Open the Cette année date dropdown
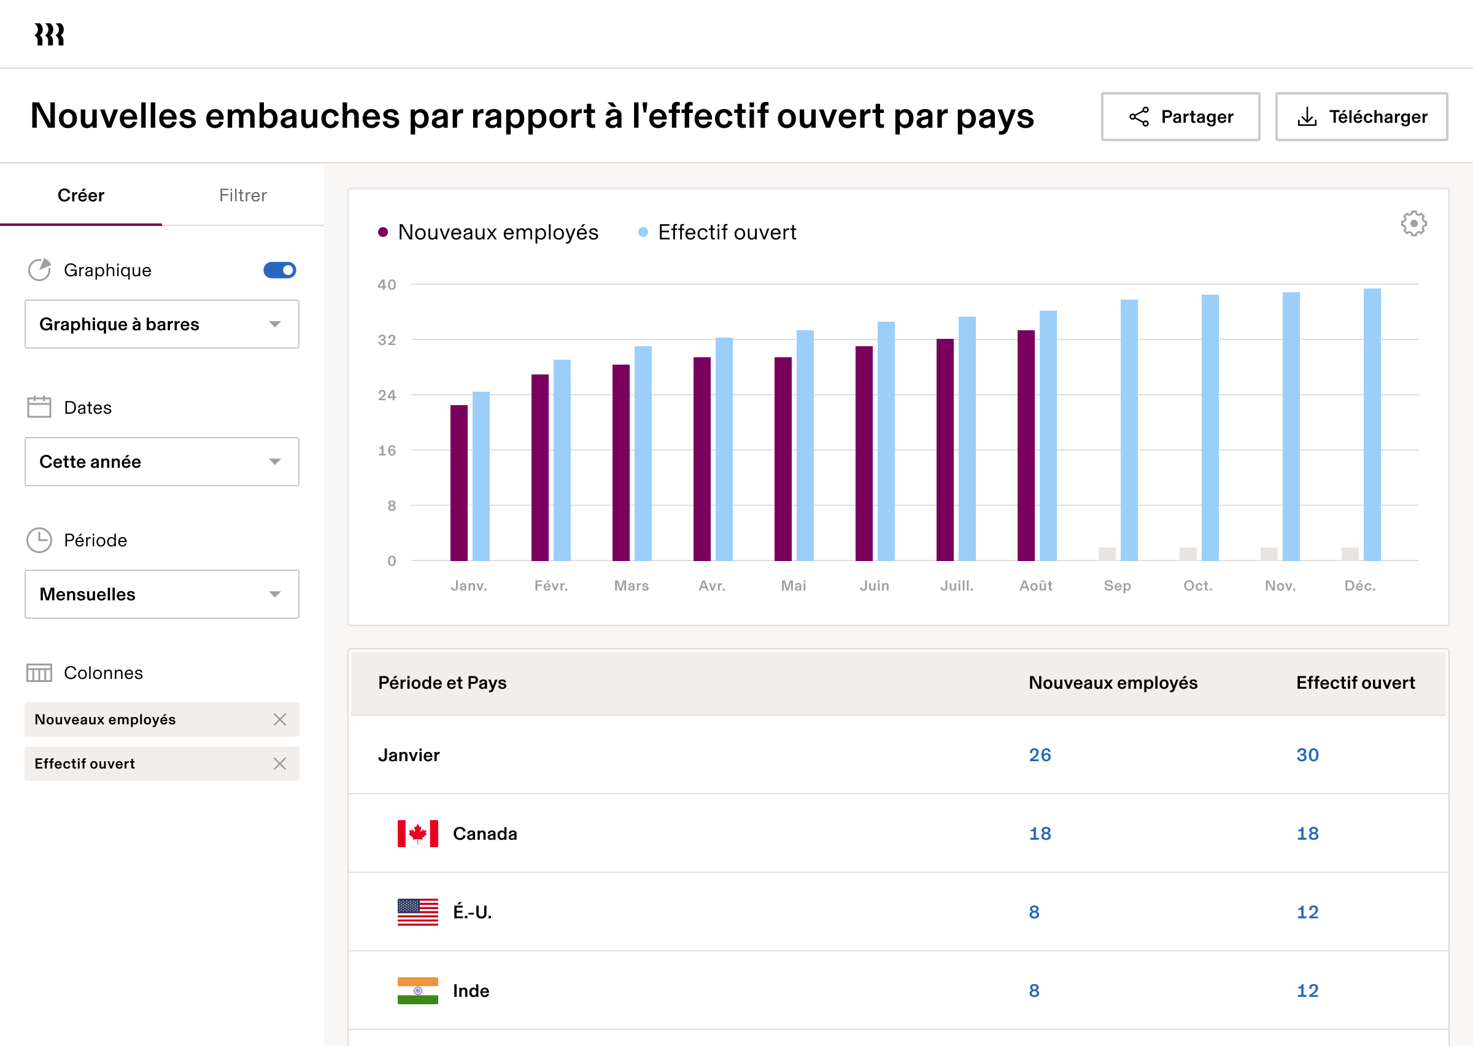 point(161,462)
